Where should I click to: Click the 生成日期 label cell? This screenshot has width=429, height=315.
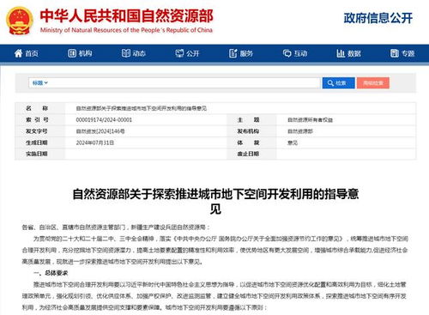pos(39,142)
